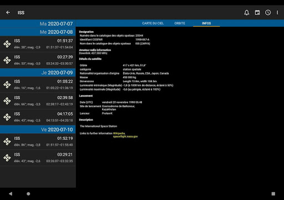Select the Je 2020-07-09 date header
This screenshot has height=200, width=284.
pyautogui.click(x=38, y=73)
